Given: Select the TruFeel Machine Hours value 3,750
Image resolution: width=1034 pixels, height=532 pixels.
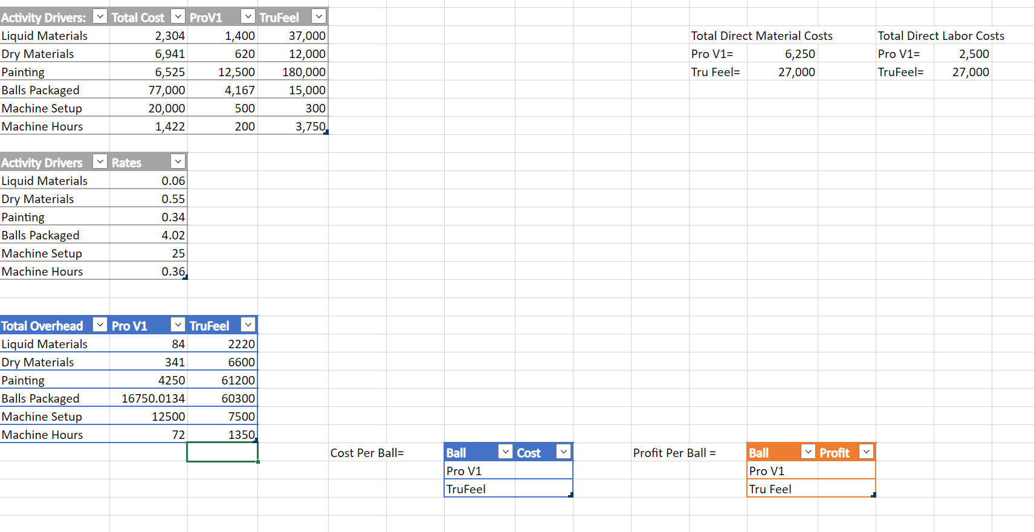Looking at the screenshot, I should [x=293, y=126].
